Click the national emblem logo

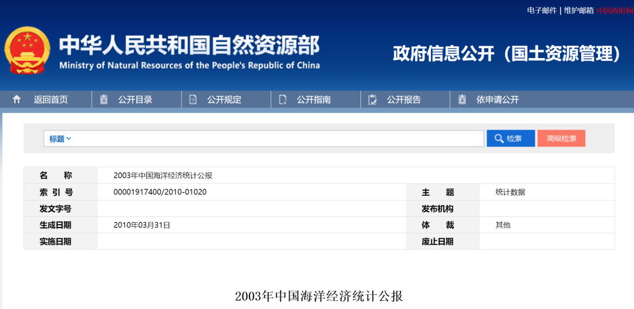[x=27, y=50]
